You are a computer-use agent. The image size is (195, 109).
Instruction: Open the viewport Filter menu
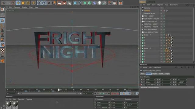click(x=31, y=7)
